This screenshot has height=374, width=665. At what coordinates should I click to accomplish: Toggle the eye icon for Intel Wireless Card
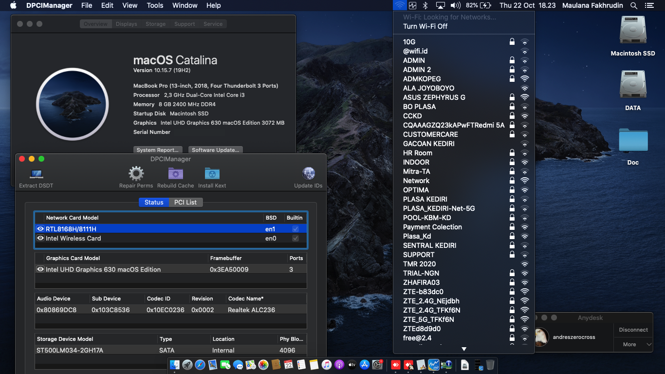(x=40, y=238)
